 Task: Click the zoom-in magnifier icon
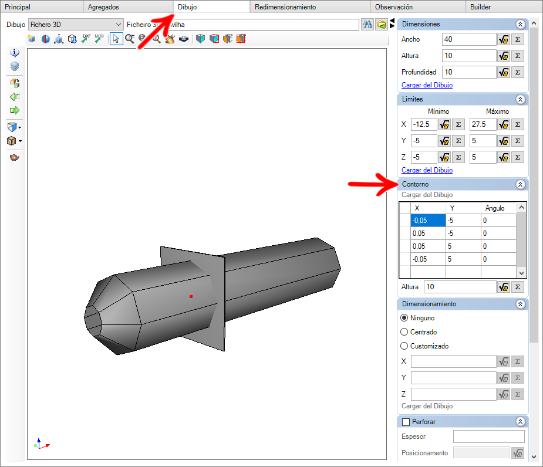130,39
